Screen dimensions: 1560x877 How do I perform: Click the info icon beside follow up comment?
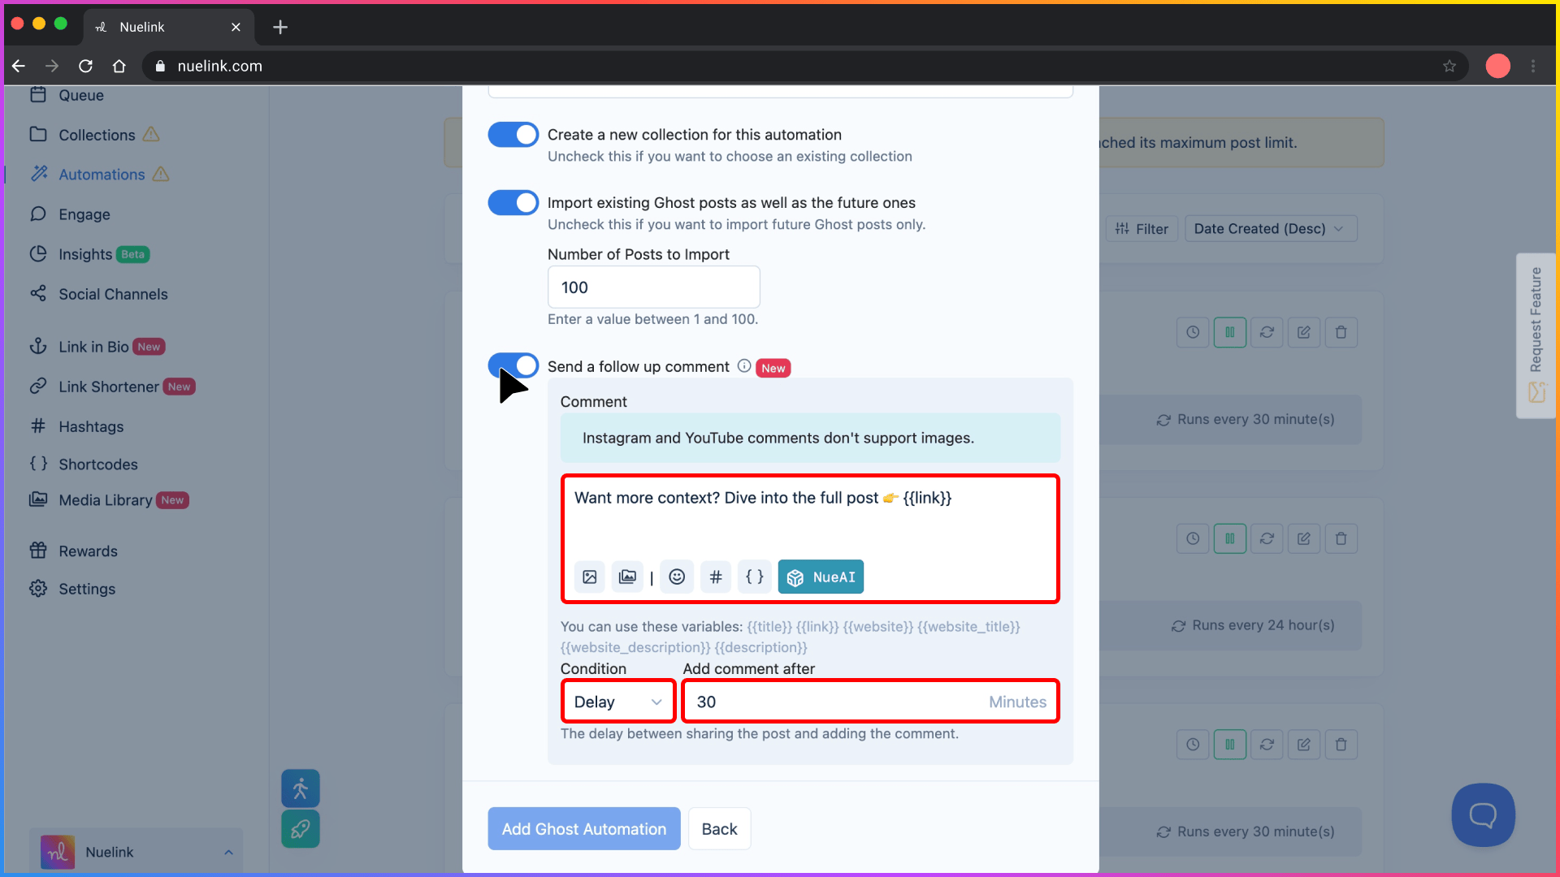[744, 366]
